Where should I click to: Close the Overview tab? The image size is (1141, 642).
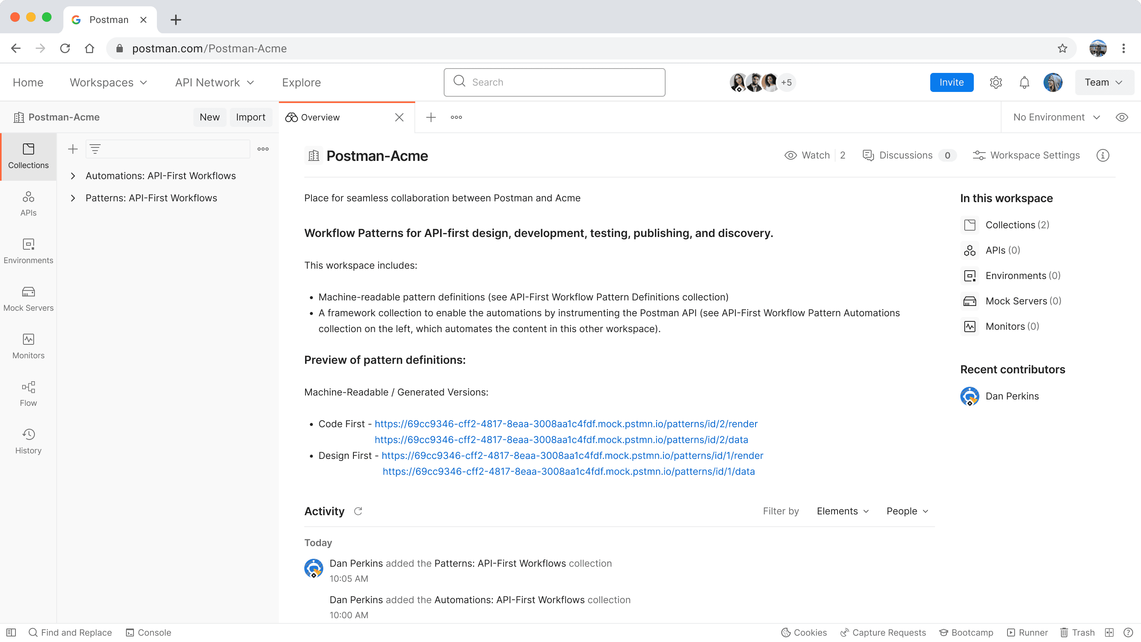(399, 117)
